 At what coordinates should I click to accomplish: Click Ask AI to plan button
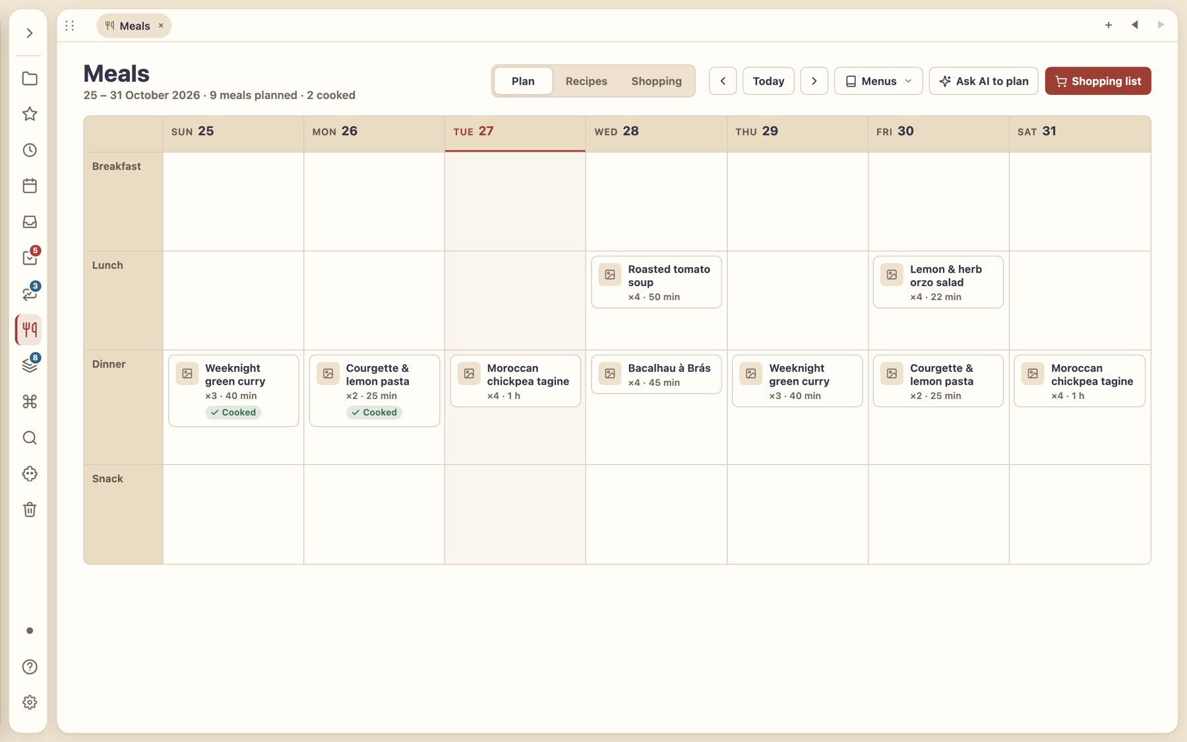click(x=983, y=81)
